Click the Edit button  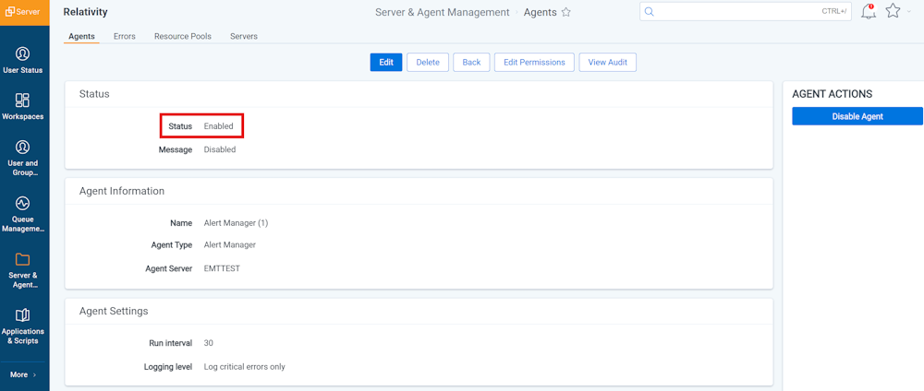pyautogui.click(x=386, y=63)
